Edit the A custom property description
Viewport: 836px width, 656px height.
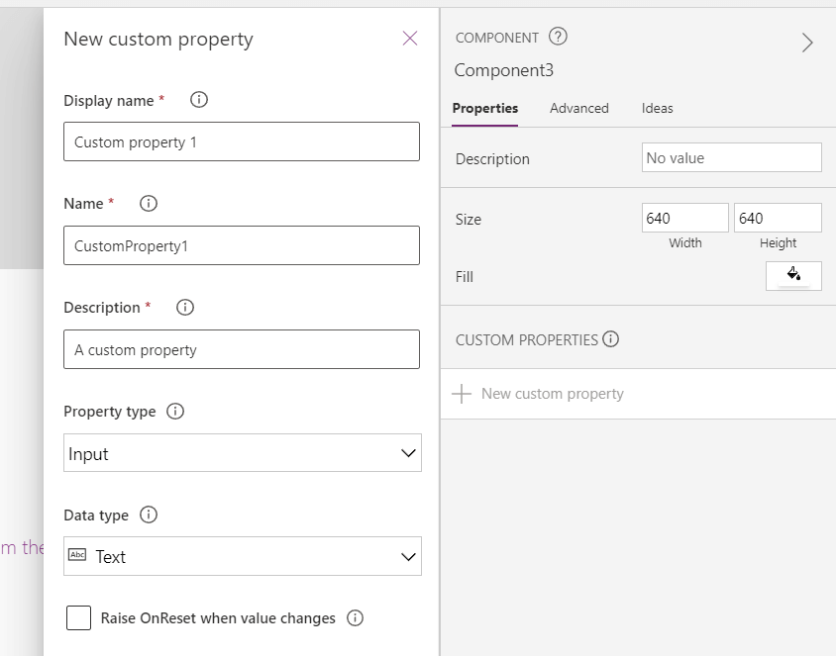point(242,349)
